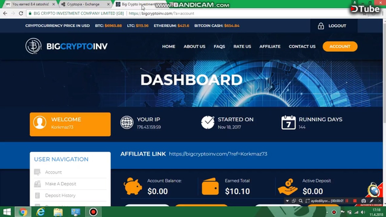
Task: Click the username Korkmaz73 in Welcome box
Action: click(x=62, y=127)
